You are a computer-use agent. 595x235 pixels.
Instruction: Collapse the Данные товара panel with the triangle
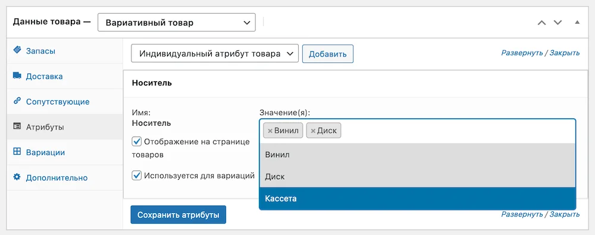[577, 23]
